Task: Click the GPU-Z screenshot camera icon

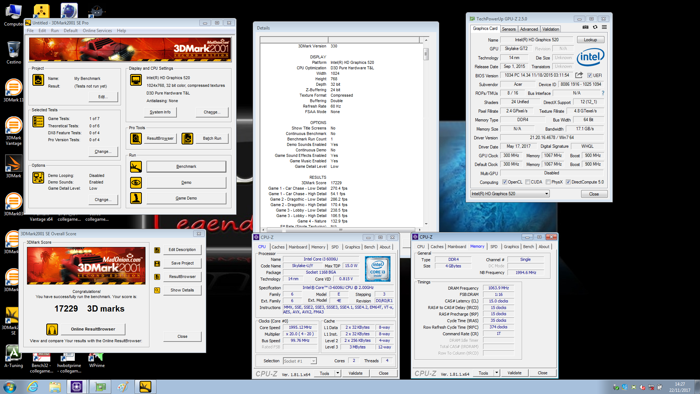Action: (x=586, y=27)
